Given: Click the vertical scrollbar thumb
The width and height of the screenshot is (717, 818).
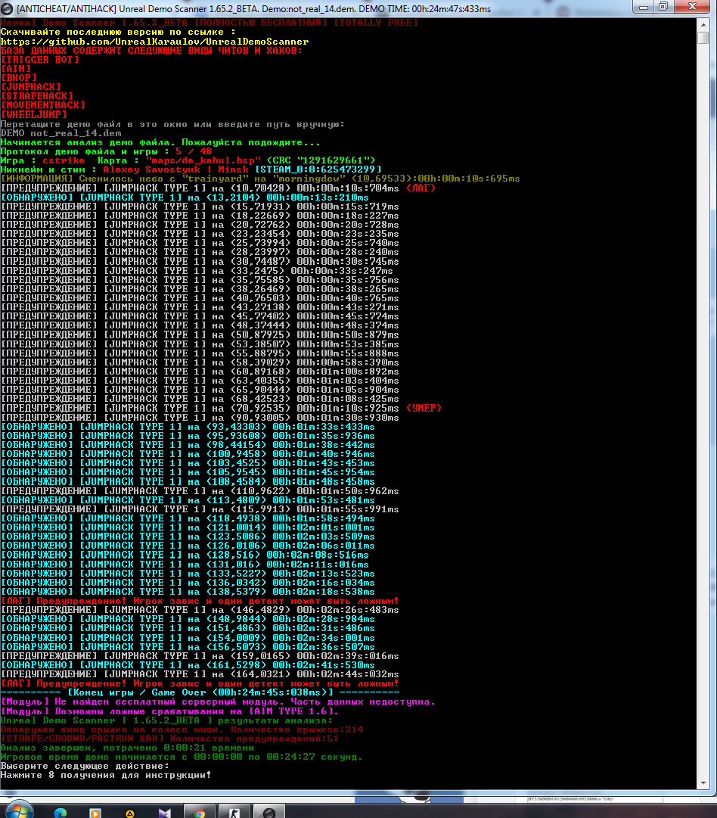Looking at the screenshot, I should click(703, 38).
